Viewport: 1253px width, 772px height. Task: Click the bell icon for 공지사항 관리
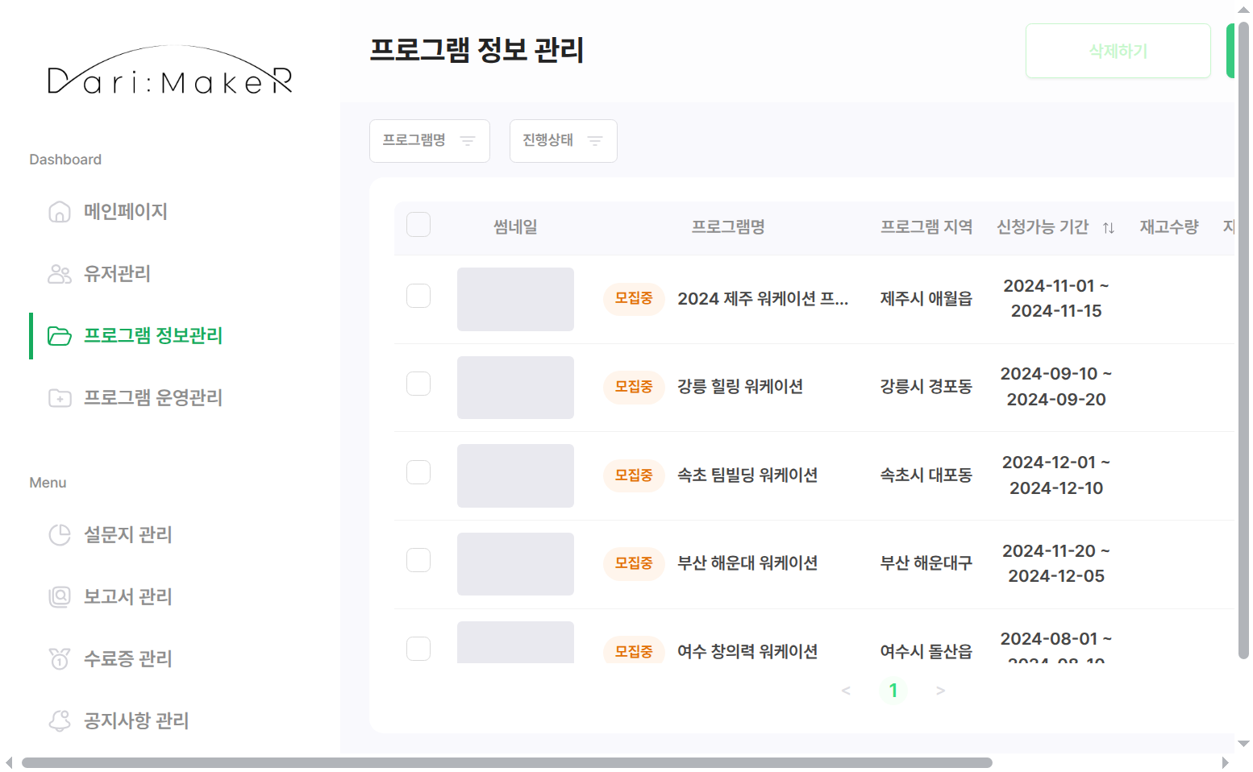tap(60, 721)
